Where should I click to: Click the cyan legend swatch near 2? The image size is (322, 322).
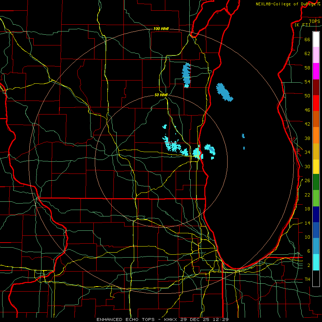click(x=316, y=262)
